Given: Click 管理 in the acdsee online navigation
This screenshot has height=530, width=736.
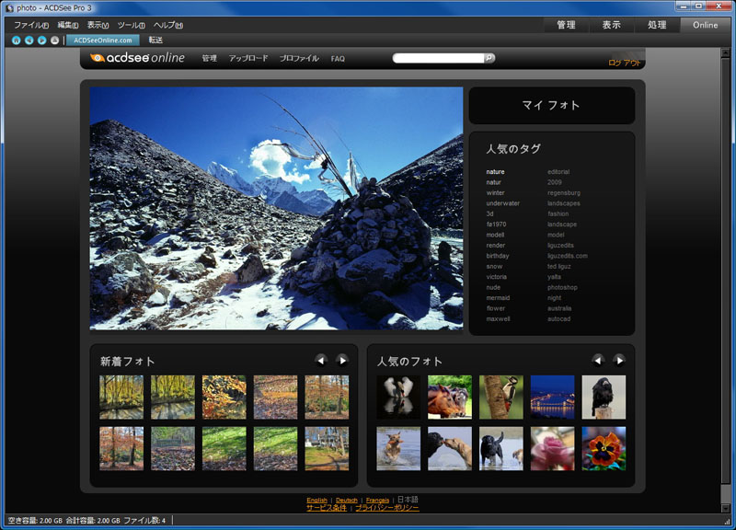Looking at the screenshot, I should [x=210, y=58].
